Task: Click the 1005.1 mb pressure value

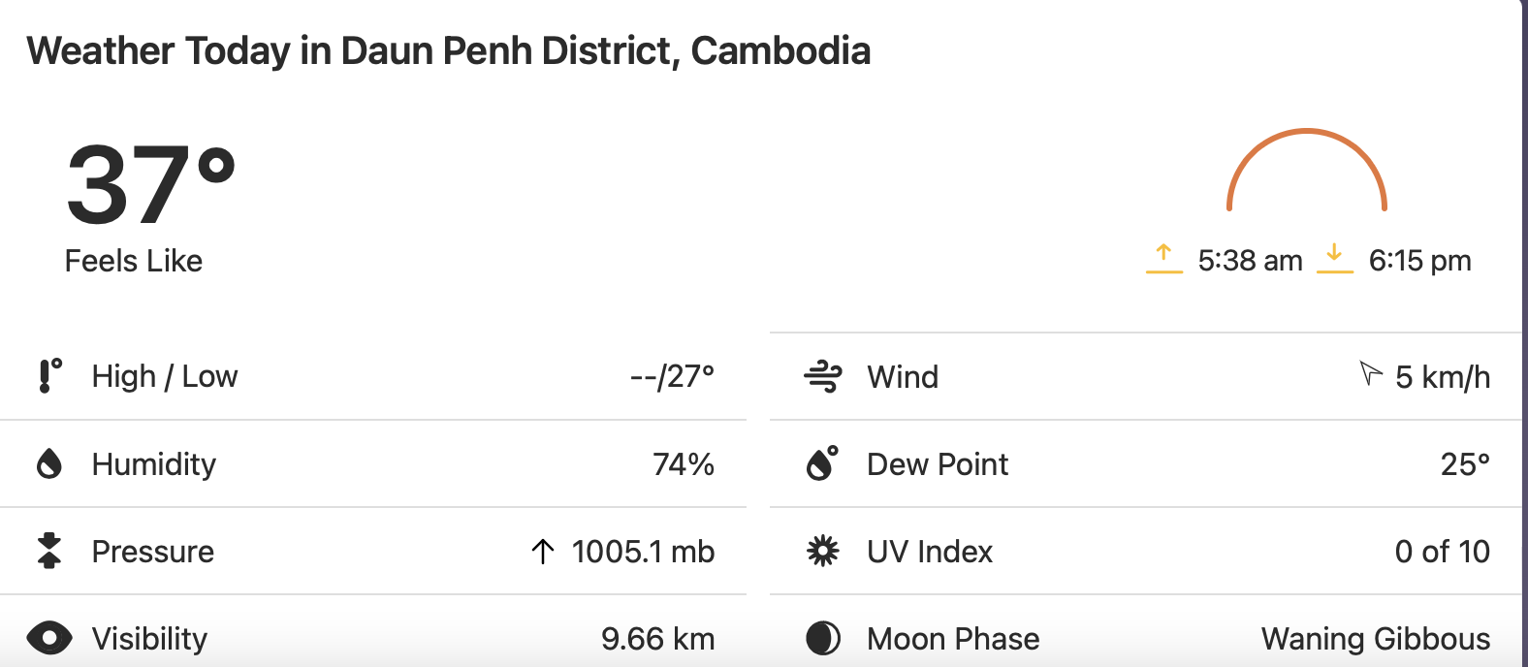Action: click(643, 552)
